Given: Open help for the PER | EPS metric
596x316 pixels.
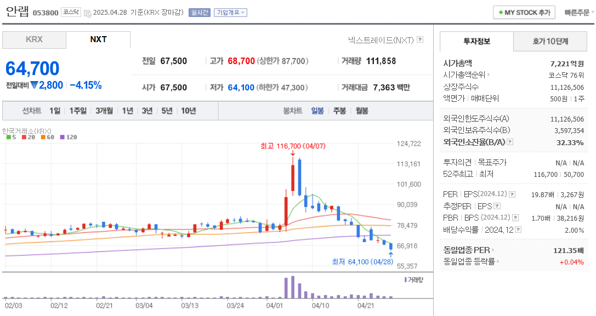Looking at the screenshot, I should coord(512,194).
